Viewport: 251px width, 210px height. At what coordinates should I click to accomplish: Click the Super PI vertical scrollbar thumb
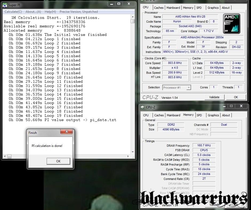pos(133,21)
